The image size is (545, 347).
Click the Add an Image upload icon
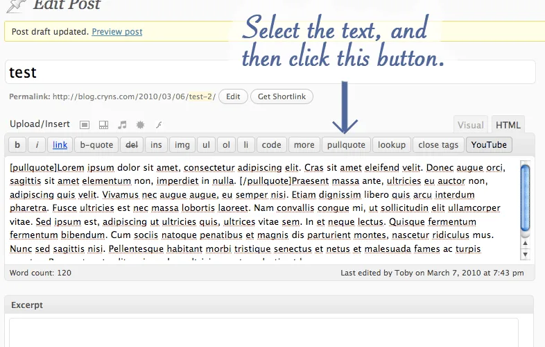85,125
